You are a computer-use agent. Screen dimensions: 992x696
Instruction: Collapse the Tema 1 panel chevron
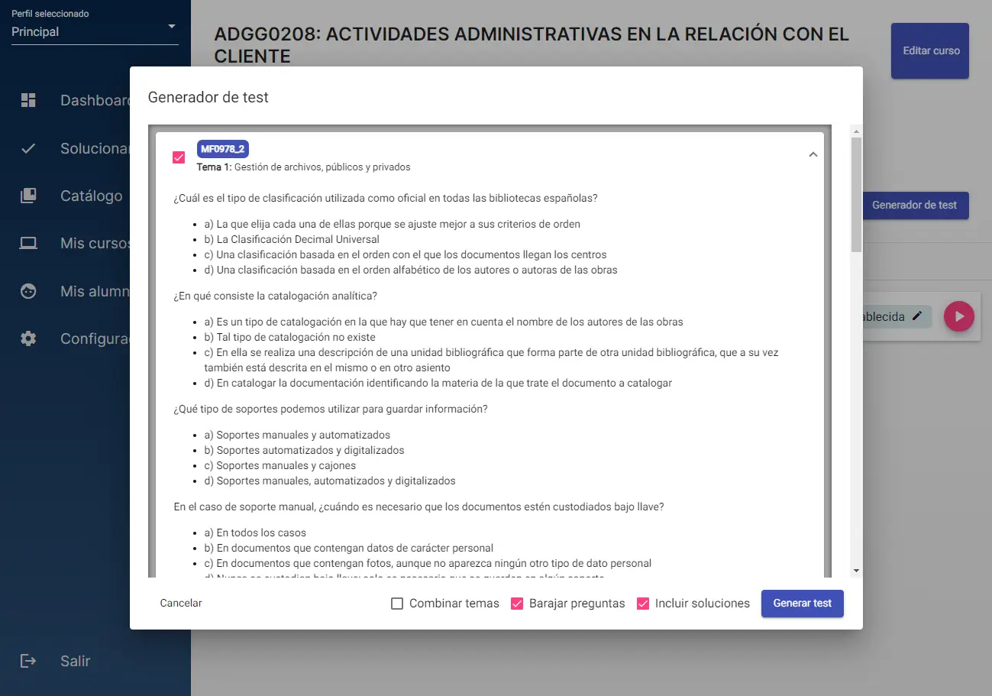[813, 154]
